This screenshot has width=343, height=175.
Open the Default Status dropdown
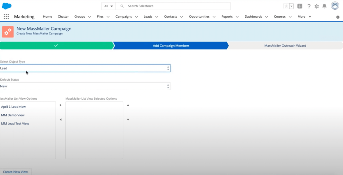point(85,86)
